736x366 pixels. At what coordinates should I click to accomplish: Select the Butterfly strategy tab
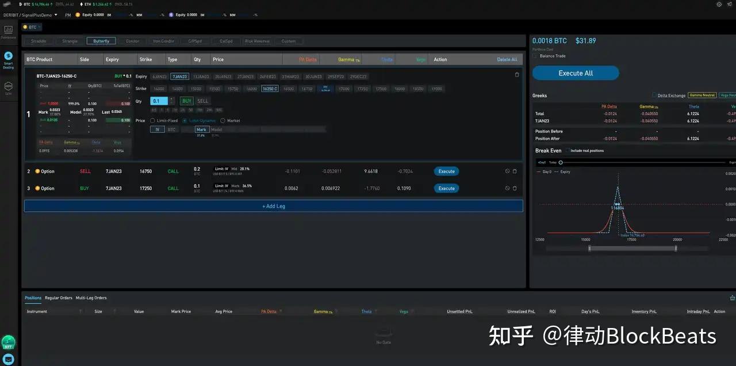click(101, 41)
